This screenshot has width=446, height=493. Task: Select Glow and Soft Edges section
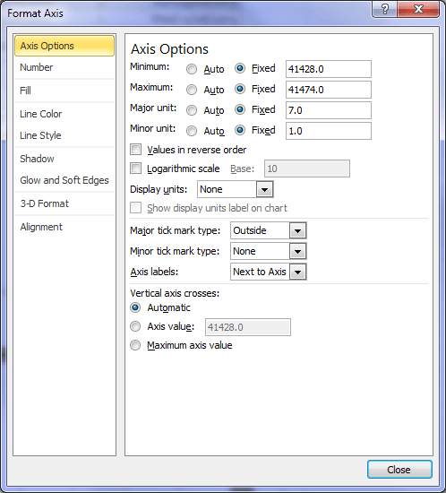[64, 180]
